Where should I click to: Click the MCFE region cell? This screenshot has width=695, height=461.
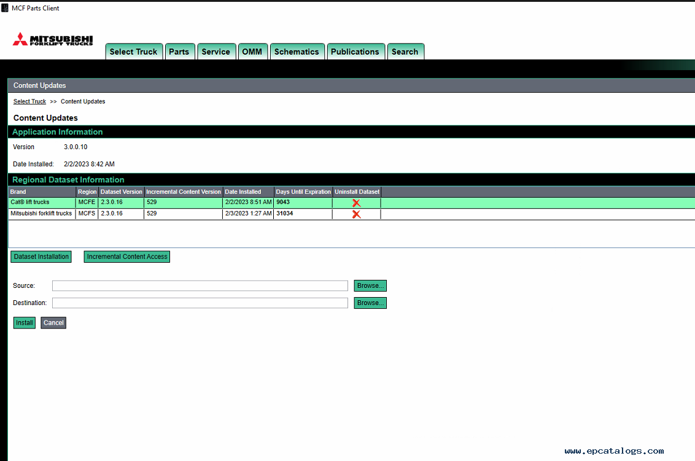pyautogui.click(x=87, y=202)
